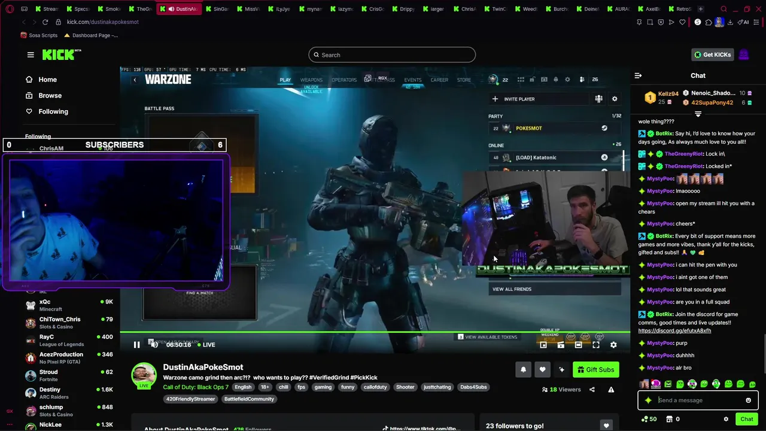This screenshot has width=766, height=431.
Task: Select RayC in following list
Action: point(69,340)
